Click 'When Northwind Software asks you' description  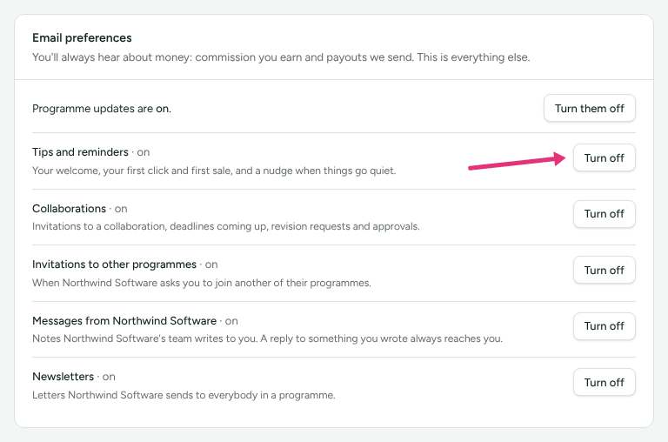202,283
